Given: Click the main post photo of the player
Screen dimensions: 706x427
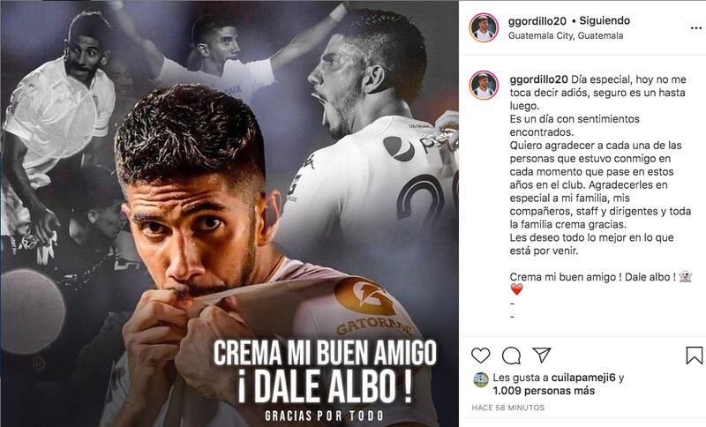Looking at the screenshot, I should pos(229,213).
